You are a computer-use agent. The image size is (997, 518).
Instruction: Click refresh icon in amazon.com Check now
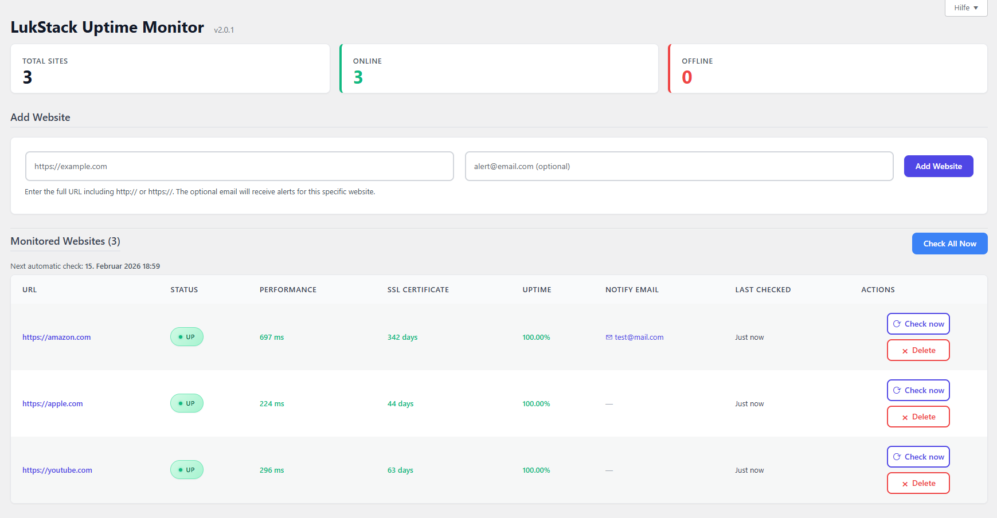(897, 324)
